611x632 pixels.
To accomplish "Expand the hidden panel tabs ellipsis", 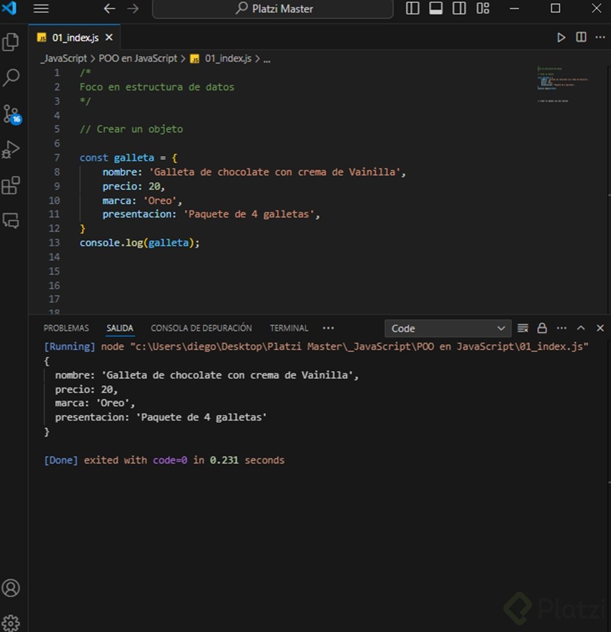I will [329, 328].
